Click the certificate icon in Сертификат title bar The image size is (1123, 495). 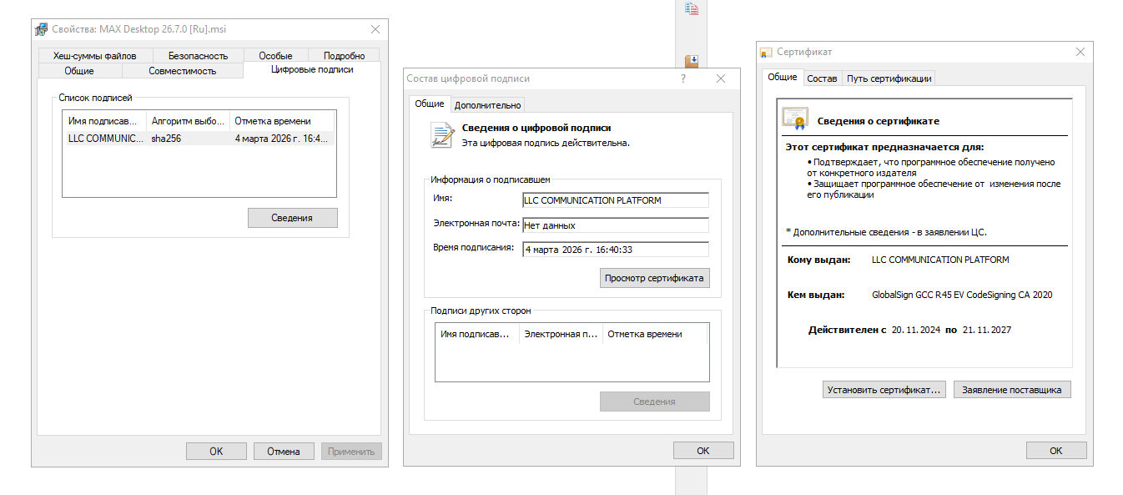pyautogui.click(x=766, y=52)
